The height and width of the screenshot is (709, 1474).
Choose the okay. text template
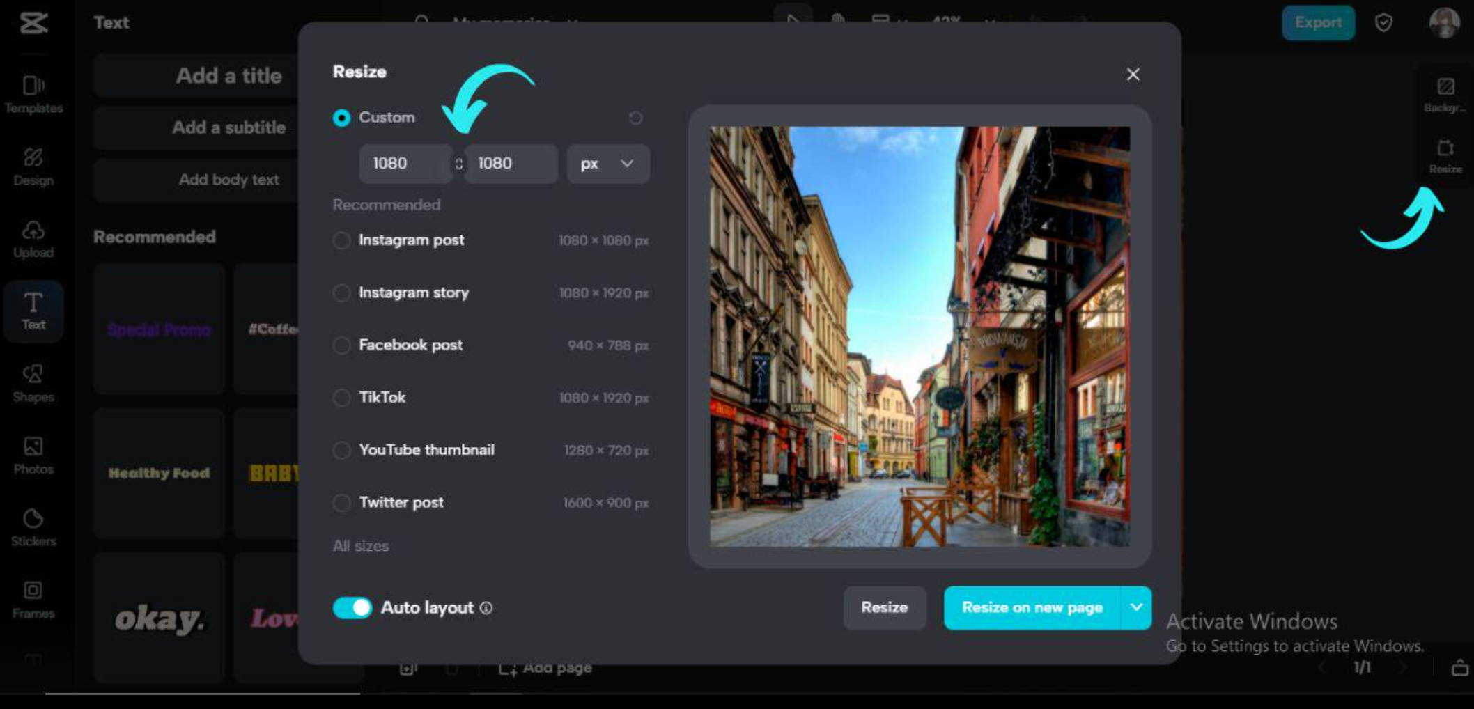pyautogui.click(x=159, y=618)
